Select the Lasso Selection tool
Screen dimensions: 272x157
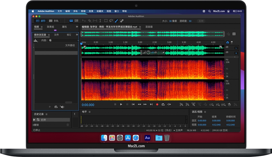[111, 21]
